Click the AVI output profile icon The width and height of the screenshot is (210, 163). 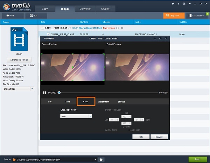click(19, 39)
